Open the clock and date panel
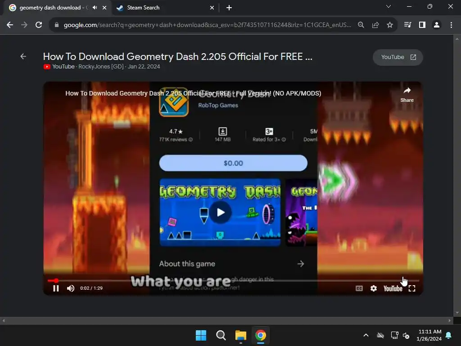Viewport: 461px width, 346px height. pos(429,335)
